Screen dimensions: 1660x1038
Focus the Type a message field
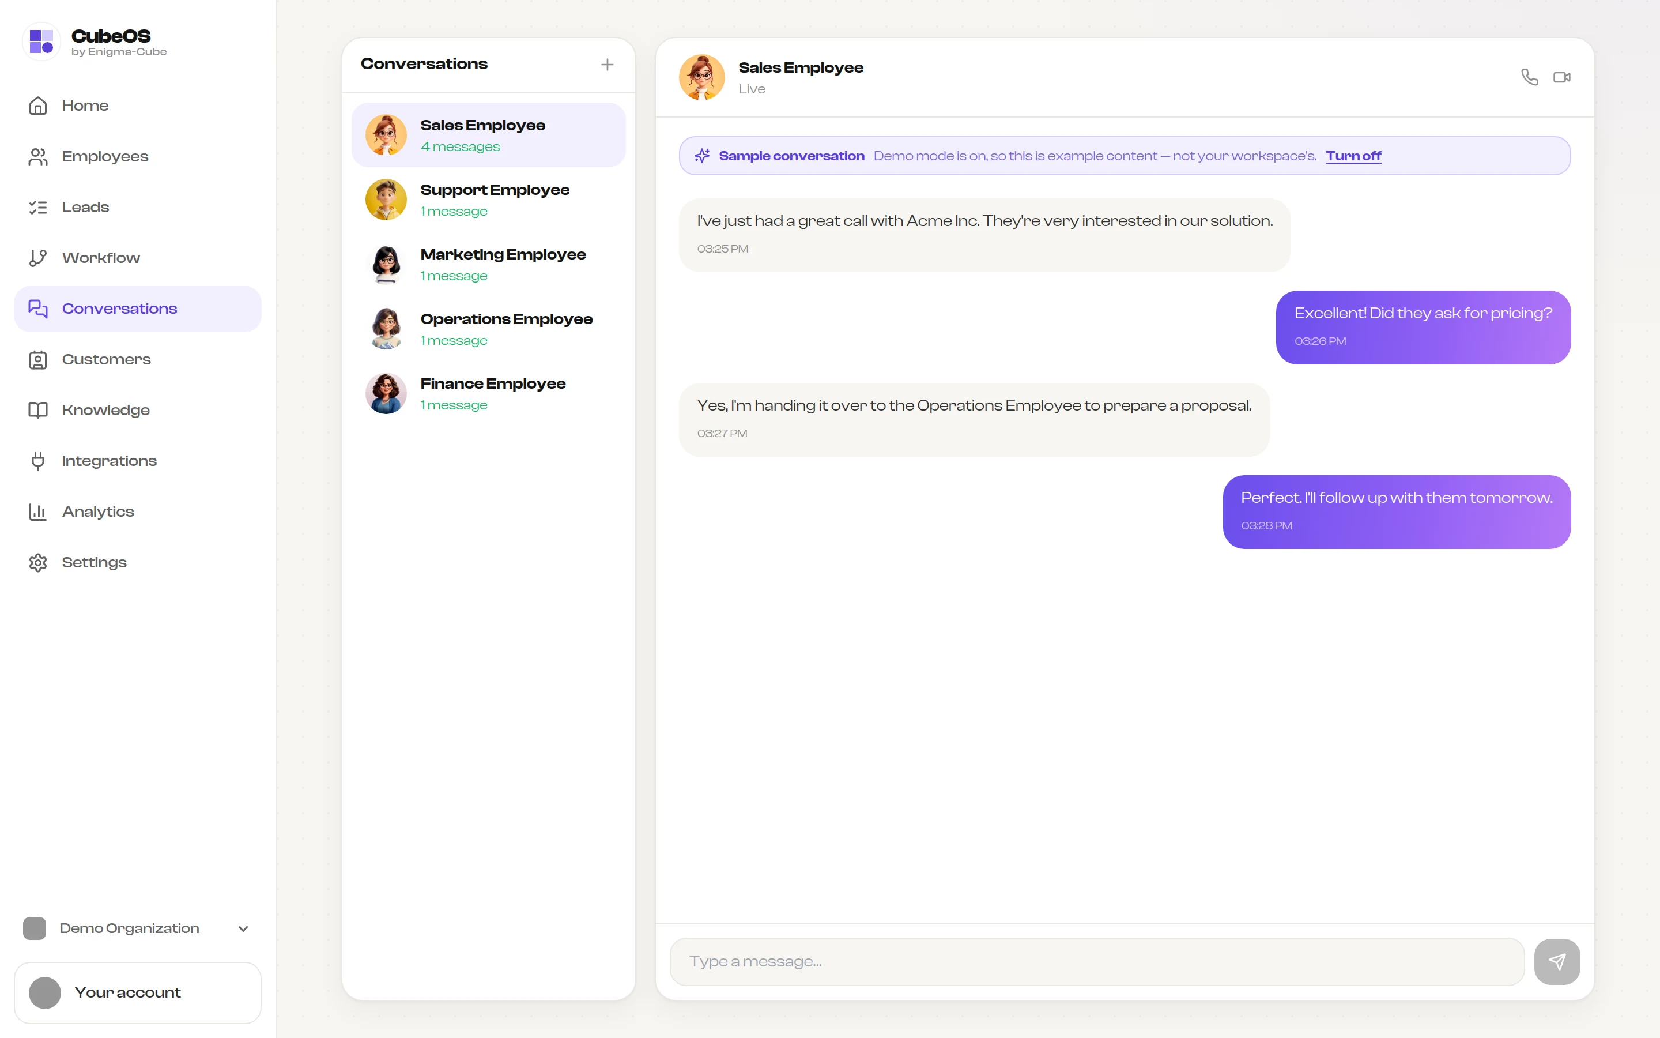click(1097, 962)
